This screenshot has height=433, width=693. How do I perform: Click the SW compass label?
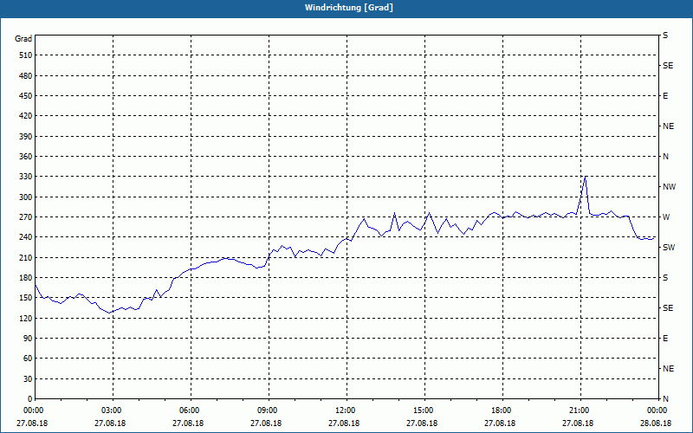[669, 248]
